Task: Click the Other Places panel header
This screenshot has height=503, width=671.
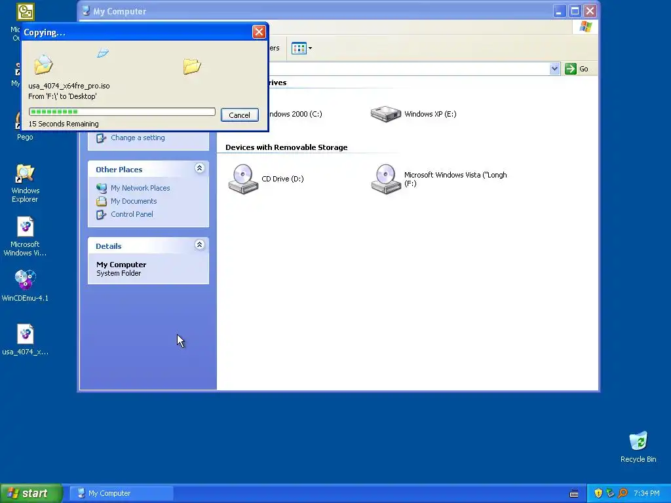Action: click(148, 170)
